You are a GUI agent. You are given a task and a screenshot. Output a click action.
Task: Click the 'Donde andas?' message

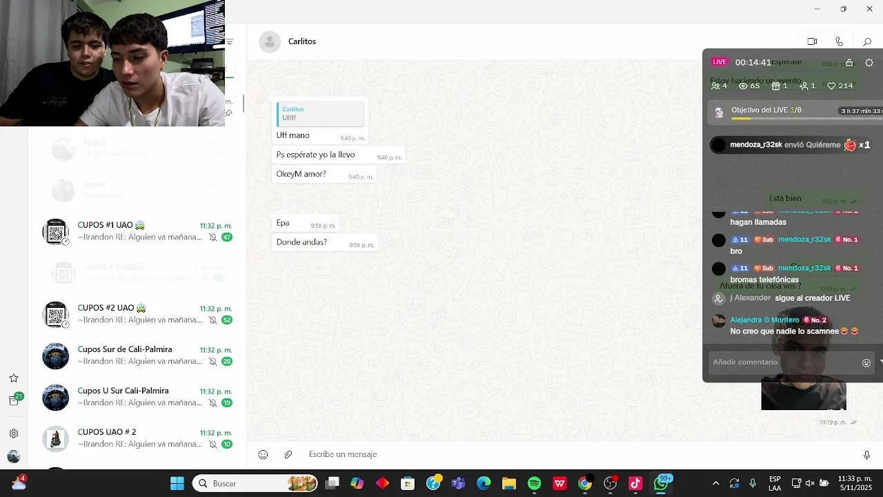click(324, 242)
